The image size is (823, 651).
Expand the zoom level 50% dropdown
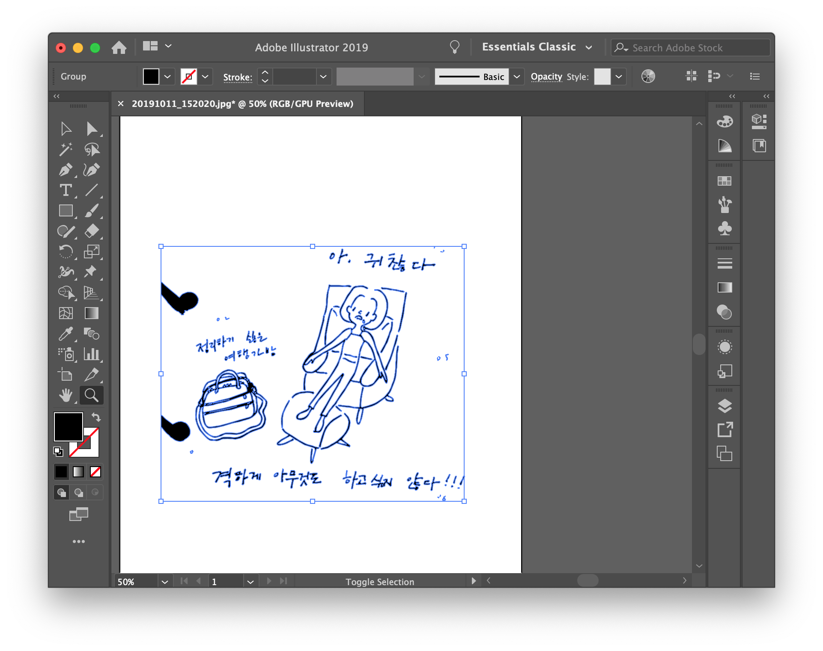coord(164,582)
